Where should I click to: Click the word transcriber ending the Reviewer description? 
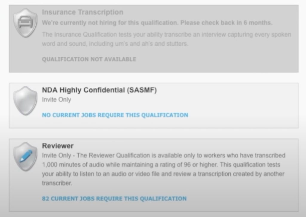[57, 183]
